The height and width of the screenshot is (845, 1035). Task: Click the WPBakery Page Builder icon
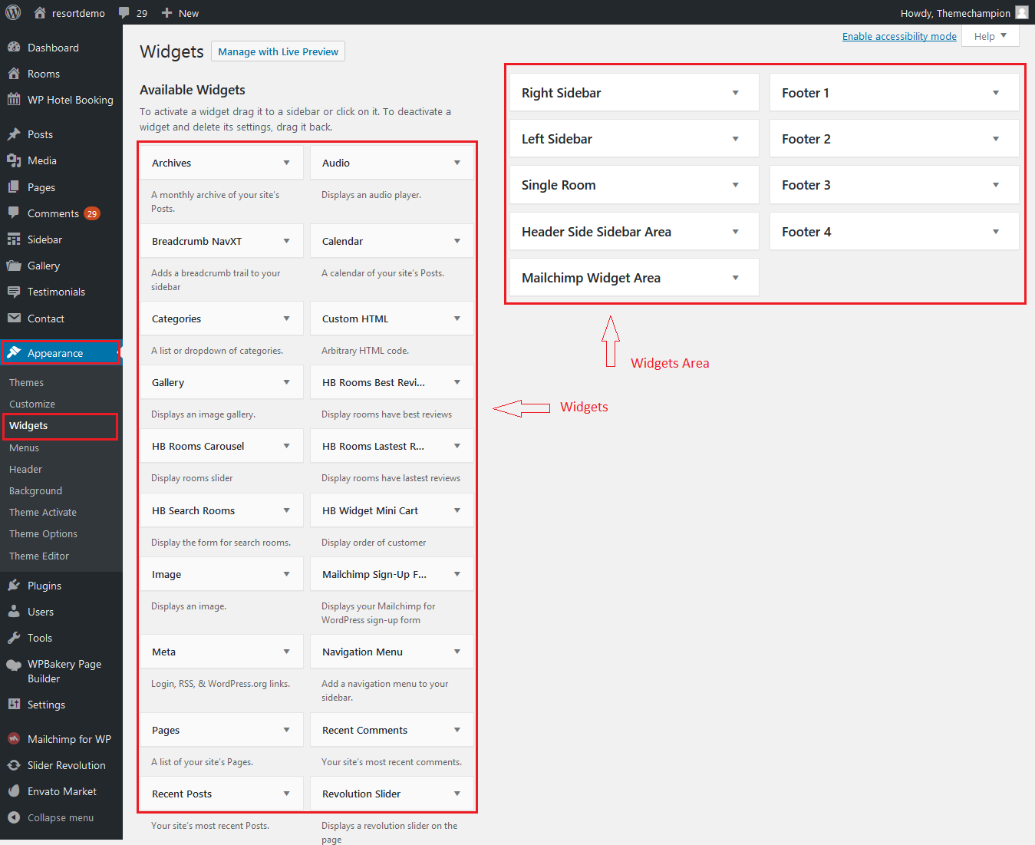pyautogui.click(x=14, y=665)
